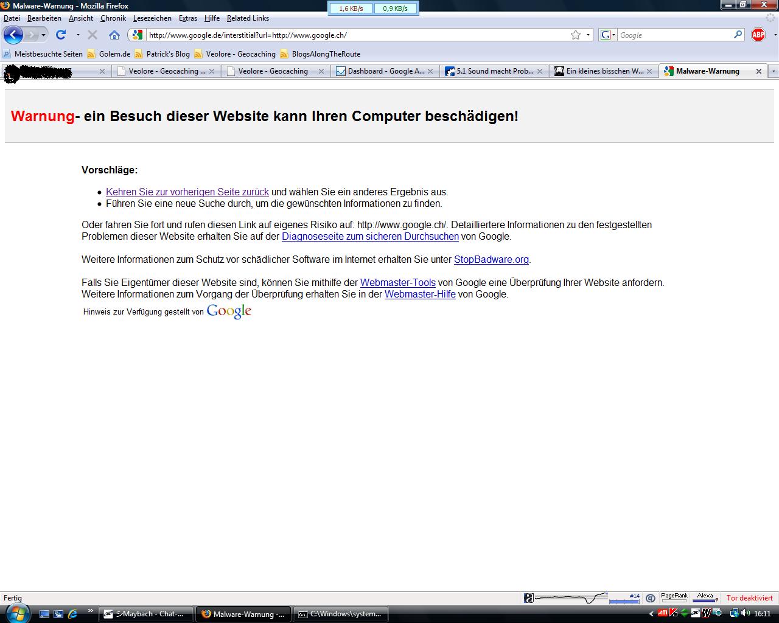This screenshot has width=779, height=623.
Task: Open the Chronik menu
Action: coord(113,18)
